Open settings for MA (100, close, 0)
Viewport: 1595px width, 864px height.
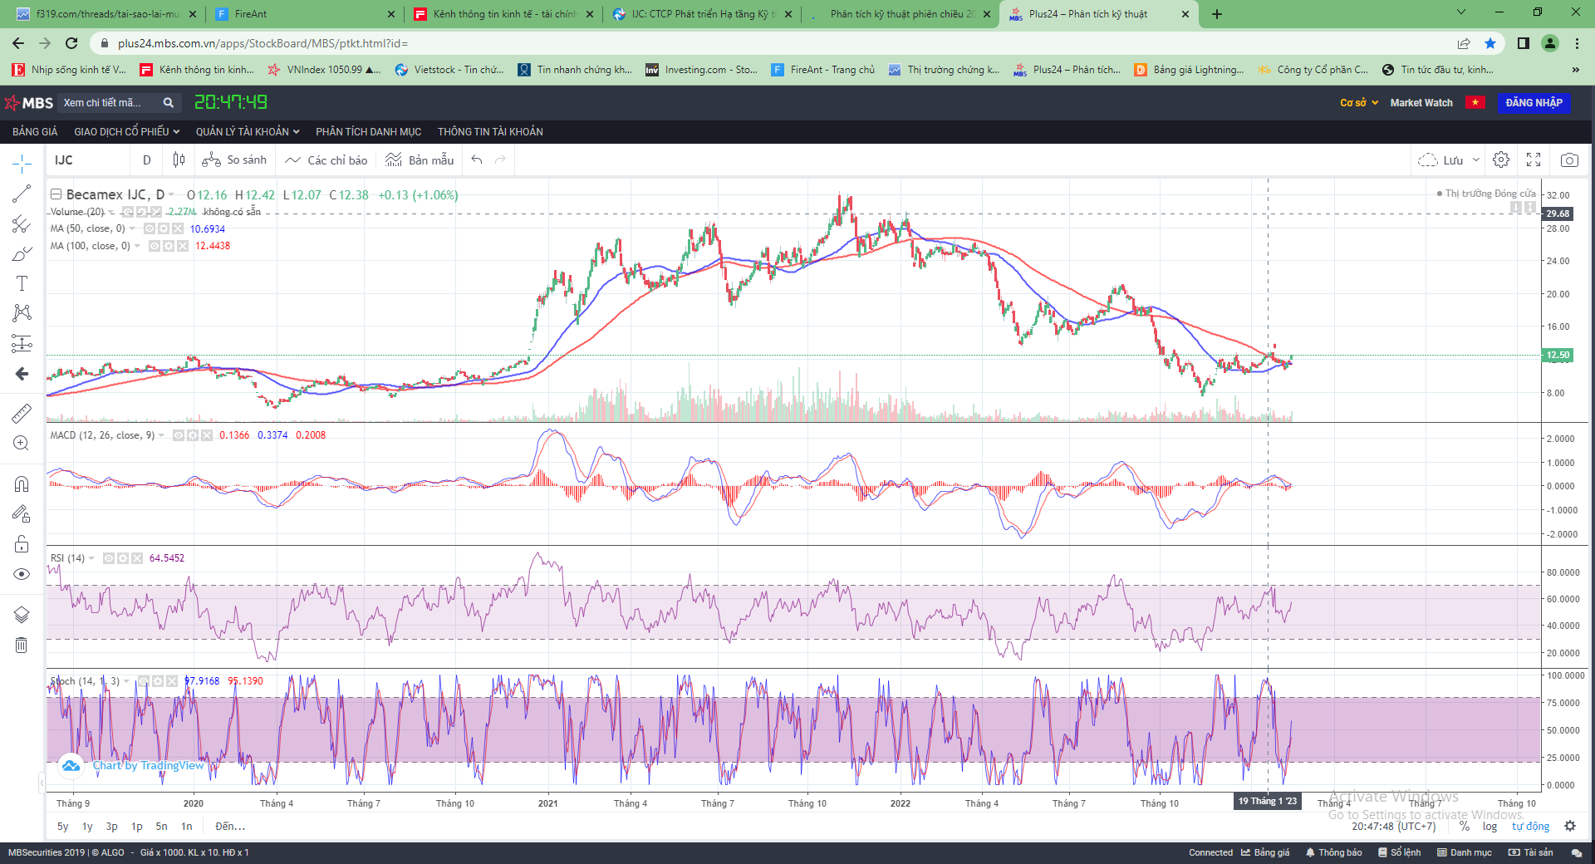(x=169, y=246)
